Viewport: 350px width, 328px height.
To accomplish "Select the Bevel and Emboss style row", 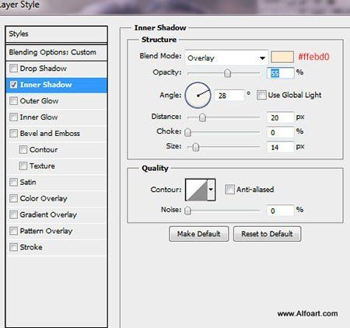I will click(x=56, y=134).
